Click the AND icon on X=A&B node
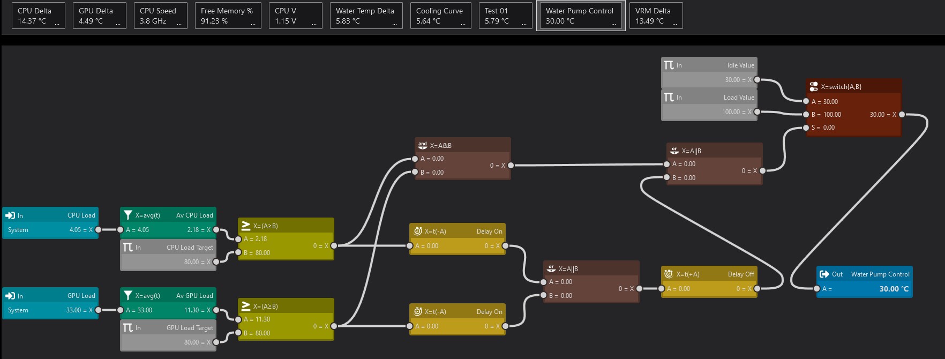The height and width of the screenshot is (359, 945). click(x=423, y=145)
